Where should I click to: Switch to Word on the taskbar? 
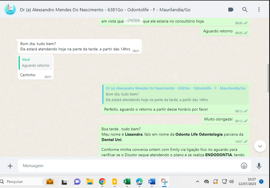point(152,182)
